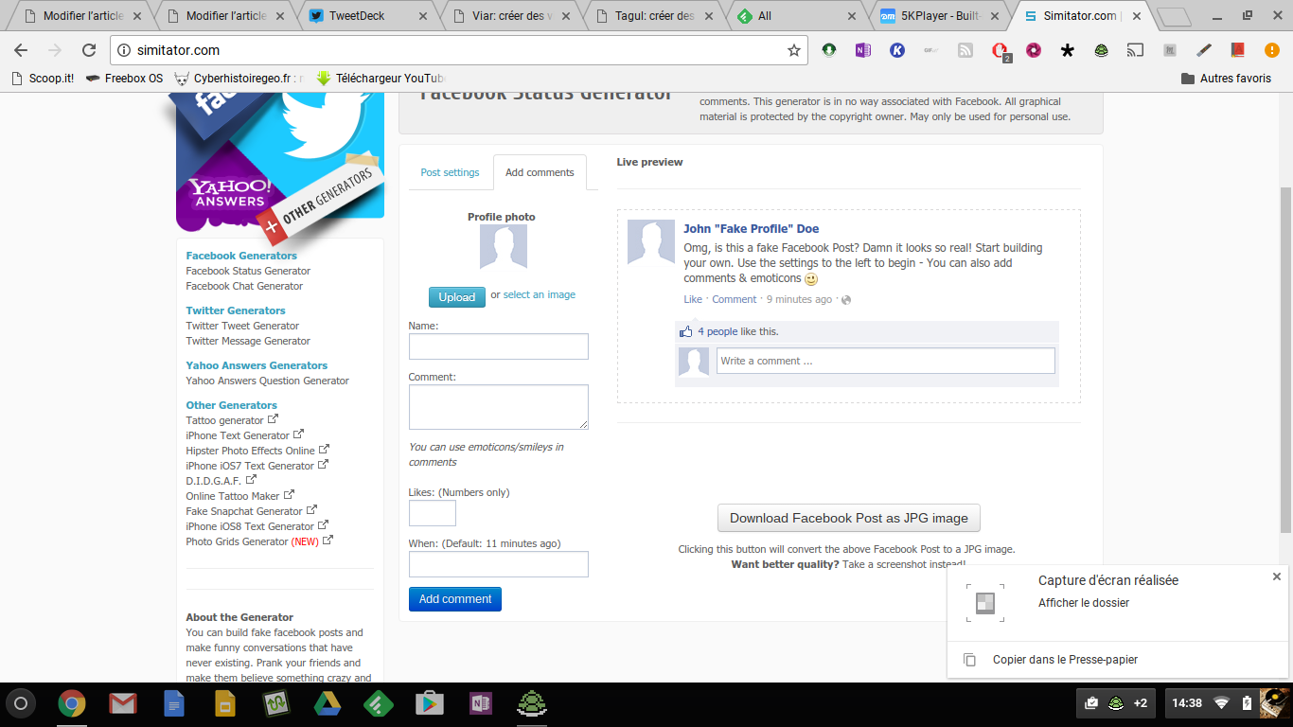
Task: Click into the Comment text area
Action: 499,407
